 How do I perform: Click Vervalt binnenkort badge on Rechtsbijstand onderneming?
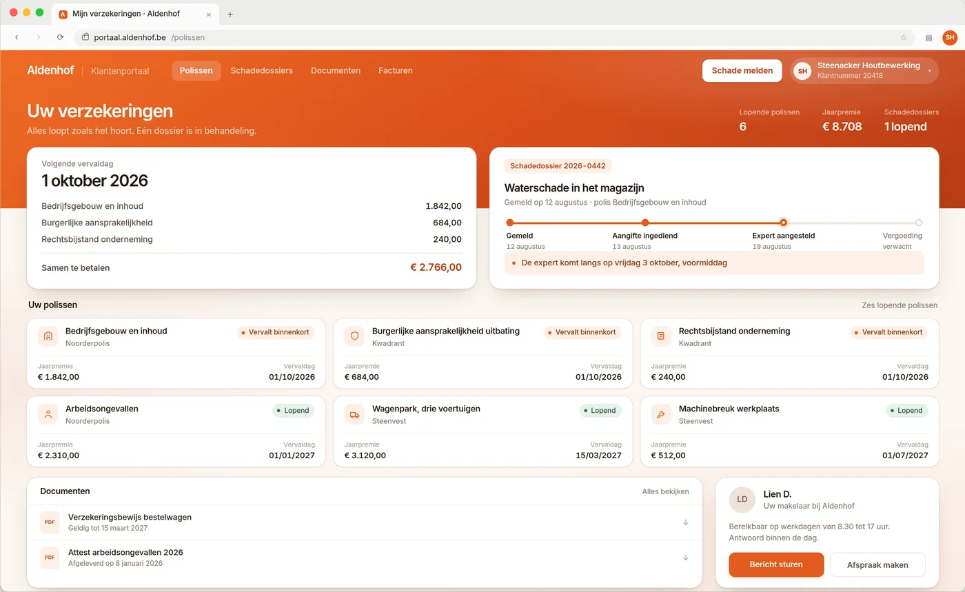889,332
